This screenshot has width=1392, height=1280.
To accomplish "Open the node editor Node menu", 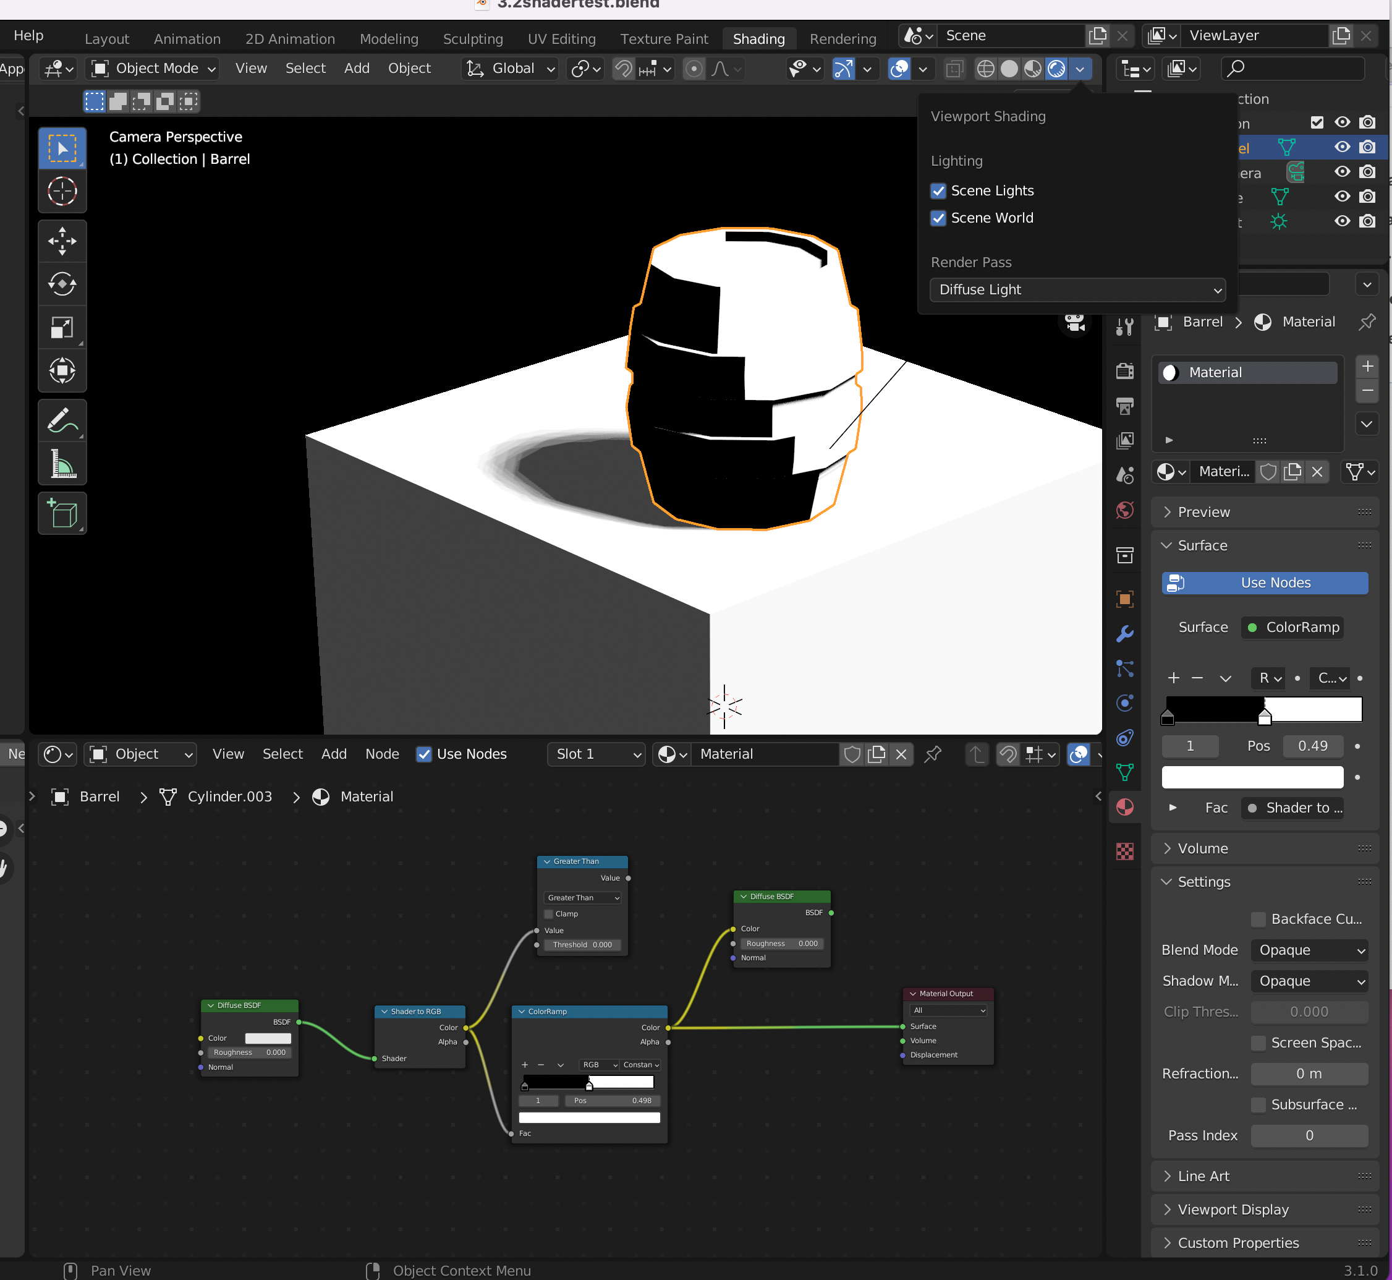I will point(382,754).
